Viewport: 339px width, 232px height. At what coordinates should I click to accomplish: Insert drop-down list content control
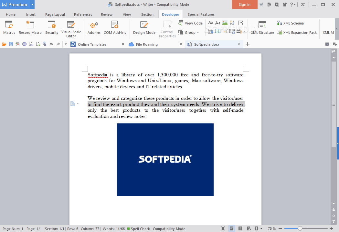click(218, 32)
